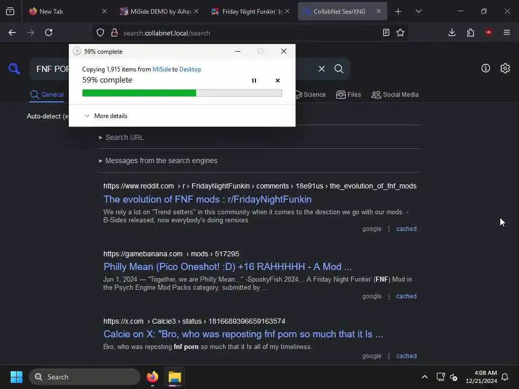Close the New Tab tab
Image resolution: width=519 pixels, height=389 pixels.
point(104,11)
